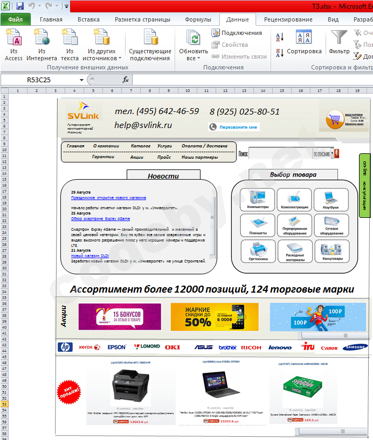Image resolution: width=373 pixels, height=440 pixels.
Task: Click the horizontal scrollbar under Акции banners
Action: pos(335,335)
